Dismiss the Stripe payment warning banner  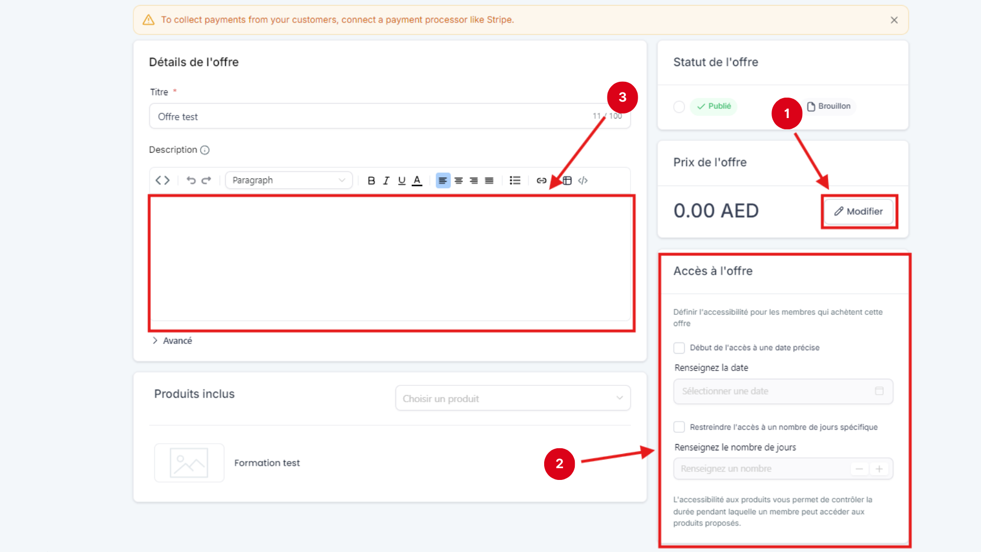(x=894, y=20)
